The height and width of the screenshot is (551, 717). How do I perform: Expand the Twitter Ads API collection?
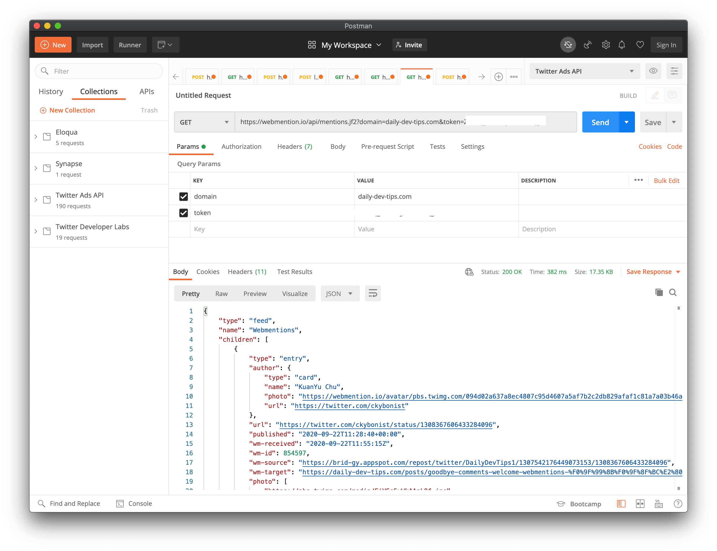click(36, 200)
